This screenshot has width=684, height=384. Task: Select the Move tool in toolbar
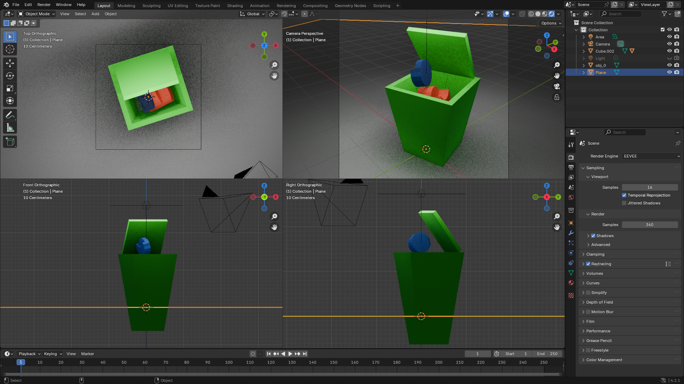[10, 63]
